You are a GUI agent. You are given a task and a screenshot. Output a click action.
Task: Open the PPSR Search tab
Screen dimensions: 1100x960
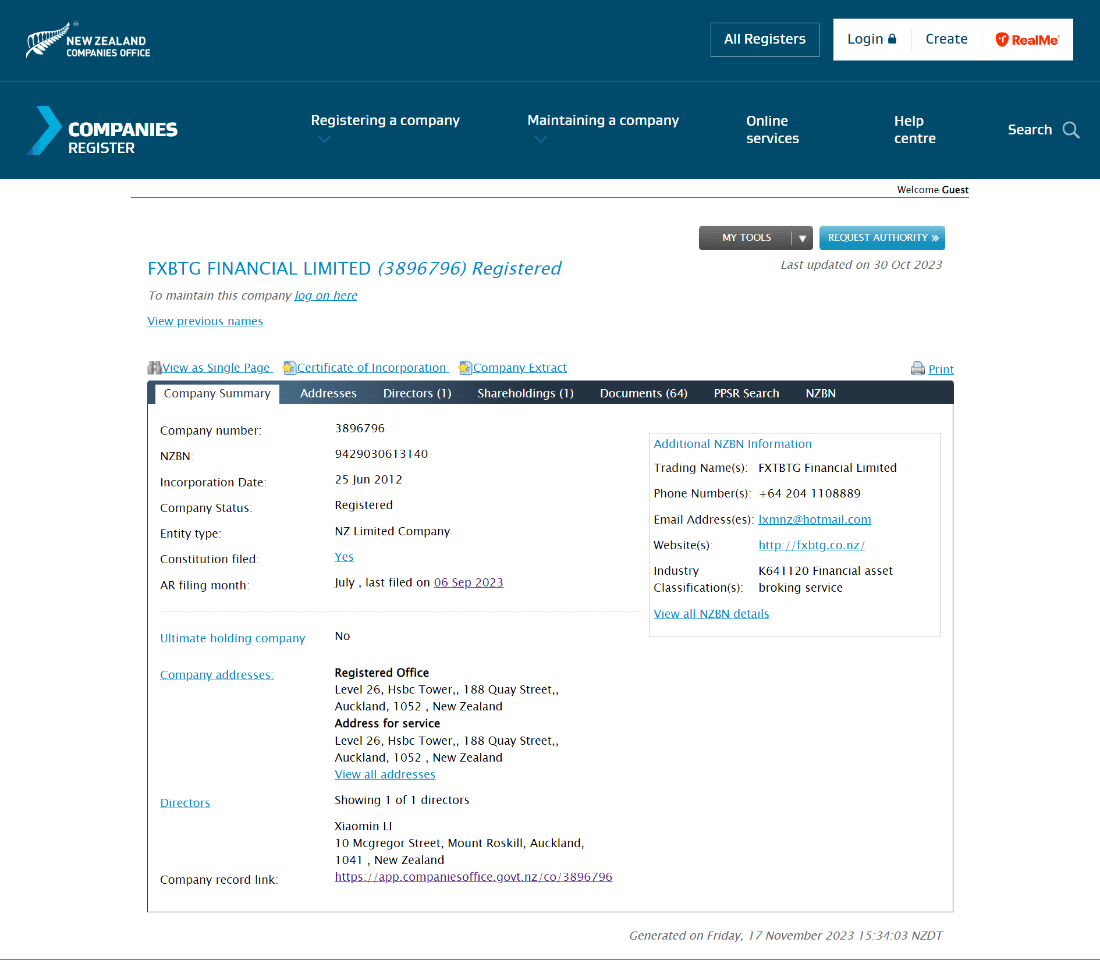point(746,393)
